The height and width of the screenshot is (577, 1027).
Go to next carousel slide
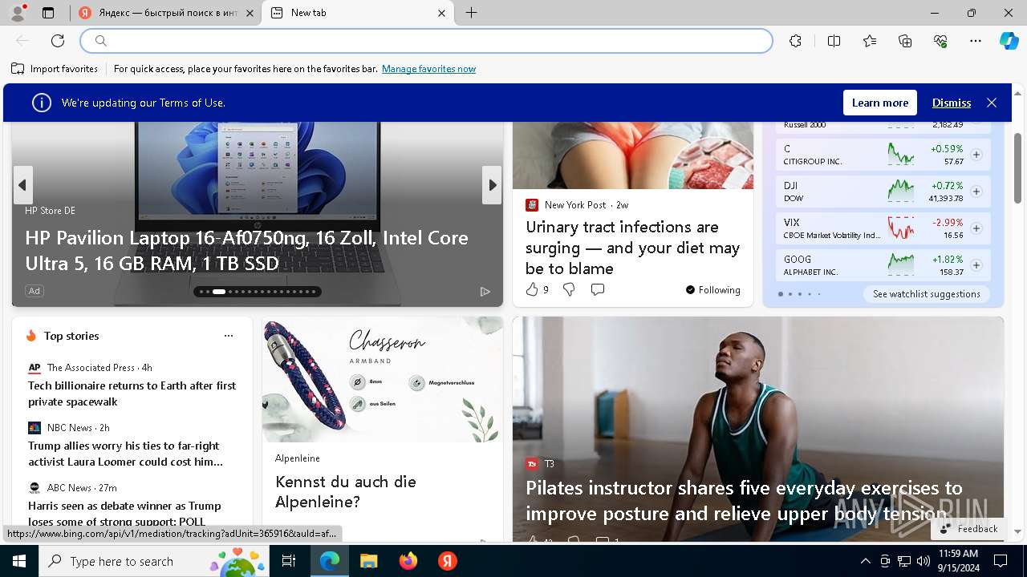491,185
